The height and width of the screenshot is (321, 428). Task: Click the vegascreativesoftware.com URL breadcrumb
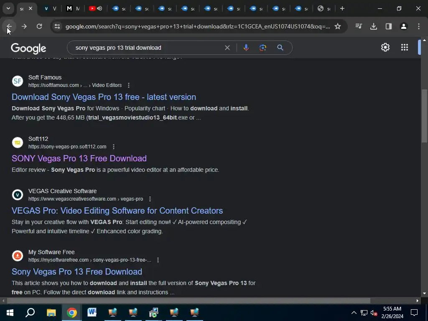86,199
